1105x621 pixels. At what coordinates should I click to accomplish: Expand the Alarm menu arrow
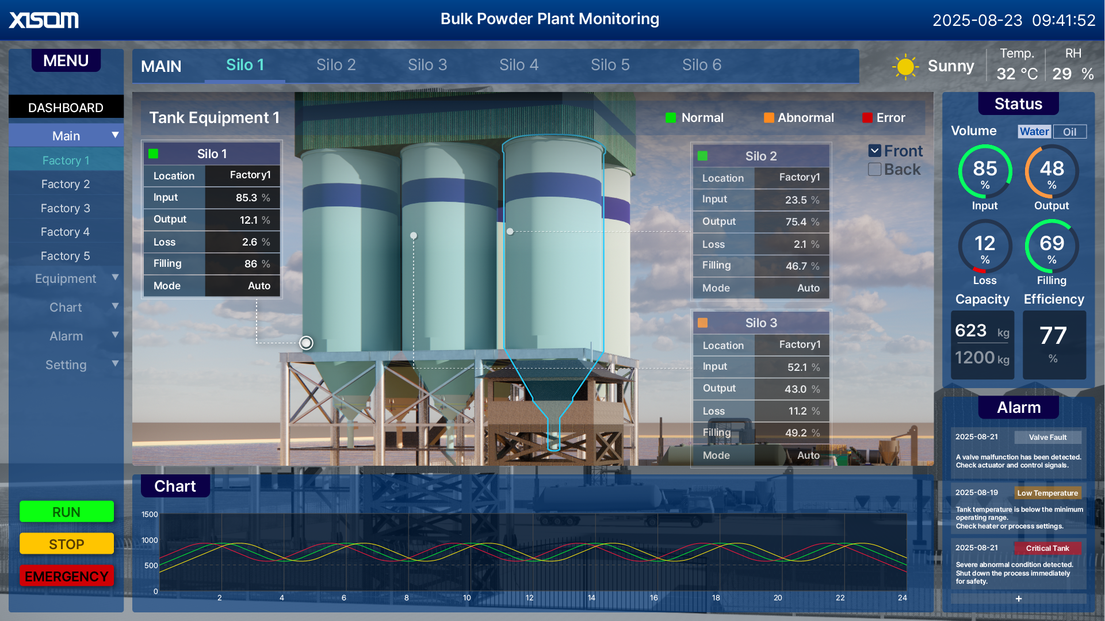(115, 335)
